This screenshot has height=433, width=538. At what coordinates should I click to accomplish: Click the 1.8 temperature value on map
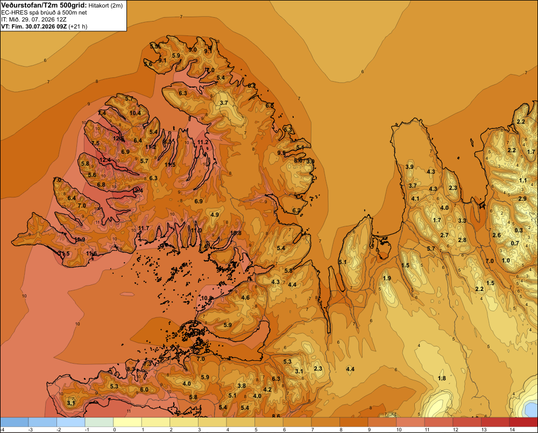click(442, 378)
